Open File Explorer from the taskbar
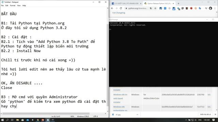The width and height of the screenshot is (218, 122). [17, 120]
